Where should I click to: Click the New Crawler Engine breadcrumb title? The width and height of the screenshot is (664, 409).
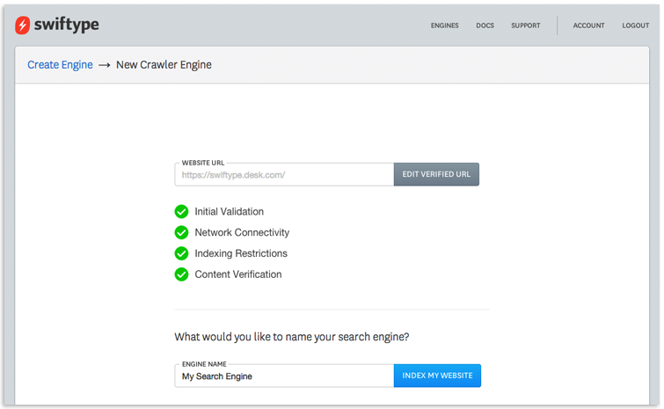[164, 65]
